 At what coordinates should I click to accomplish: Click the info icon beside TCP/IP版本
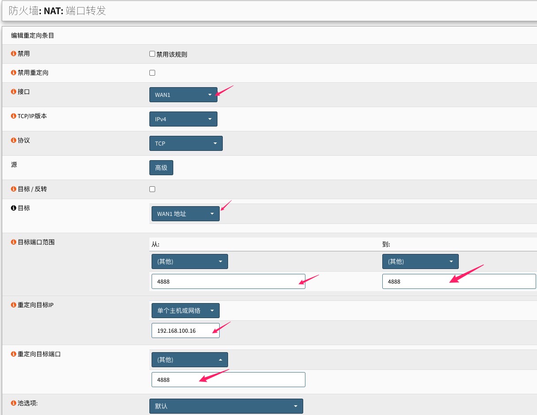pos(14,116)
